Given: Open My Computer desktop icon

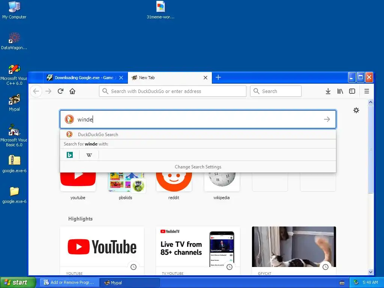Looking at the screenshot, I should click(14, 10).
